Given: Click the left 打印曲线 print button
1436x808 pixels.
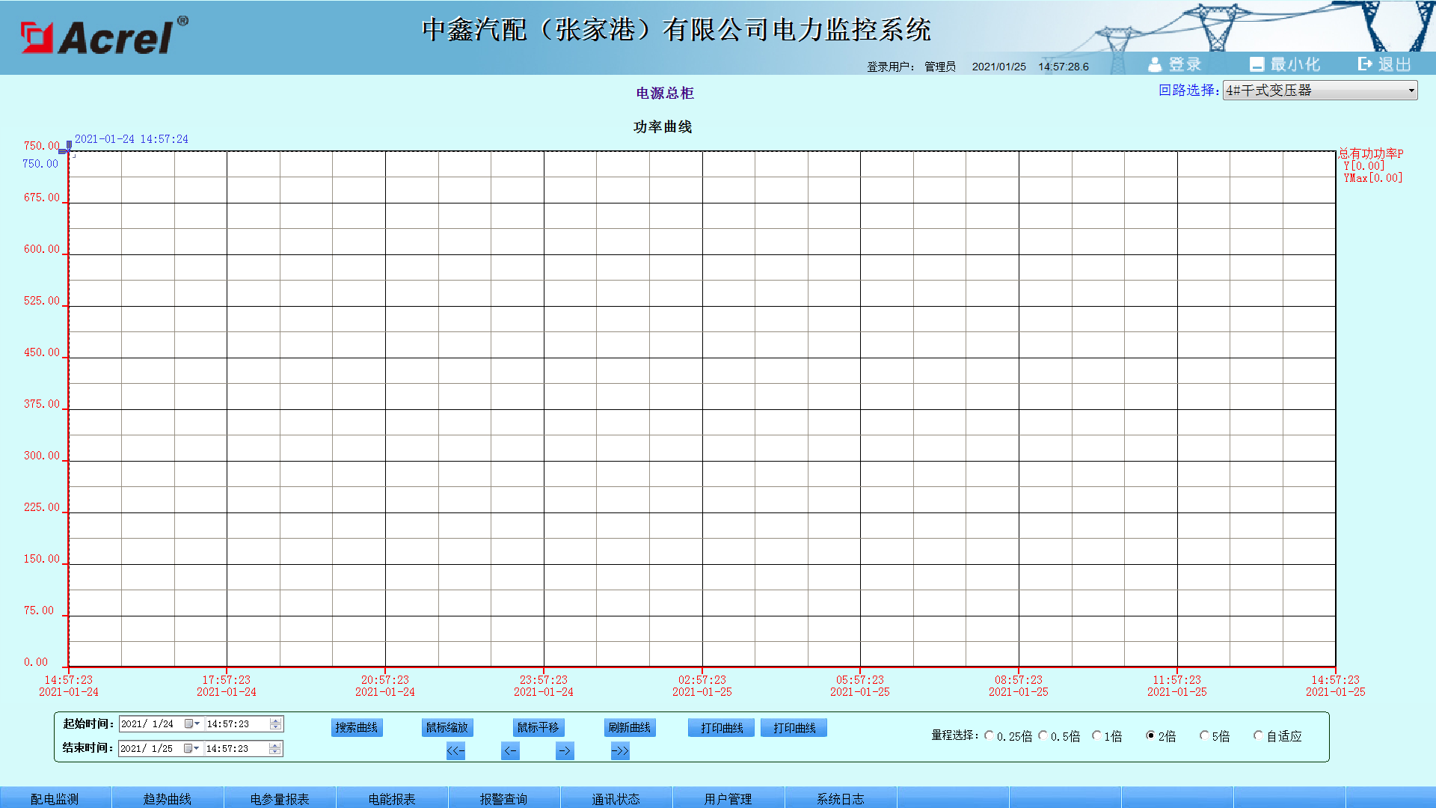Looking at the screenshot, I should point(722,728).
